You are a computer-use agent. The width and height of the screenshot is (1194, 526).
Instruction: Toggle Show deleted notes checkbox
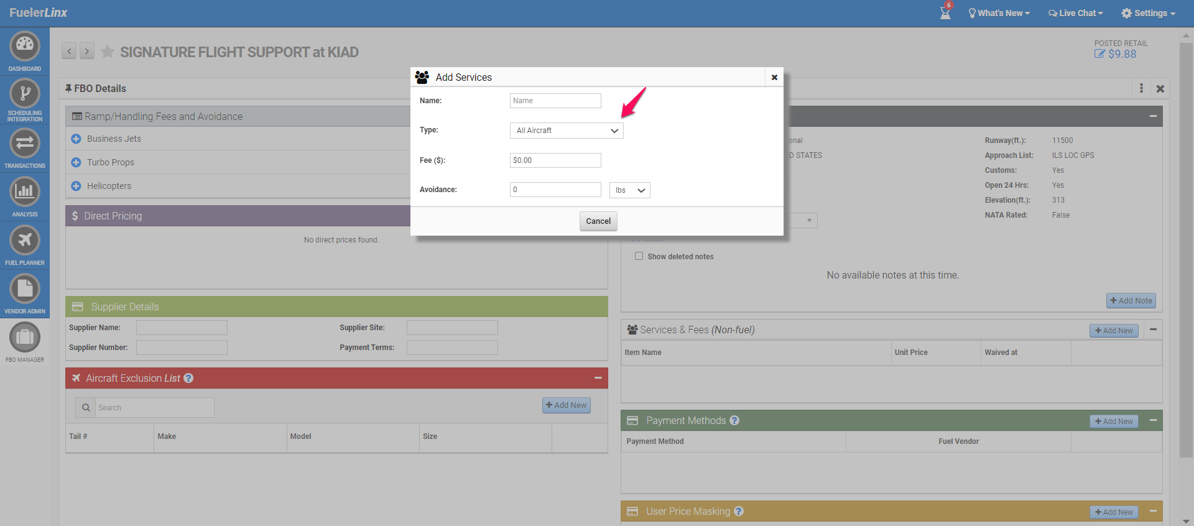(639, 256)
